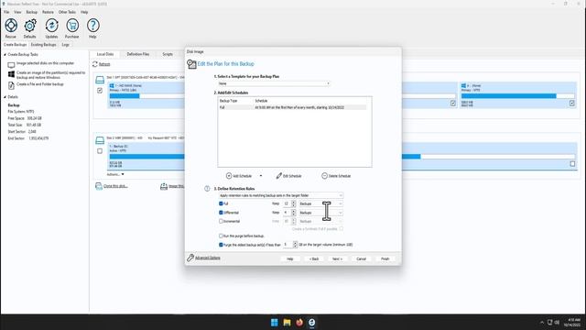
Task: Switch to the Existing Backups tab
Action: tap(43, 45)
